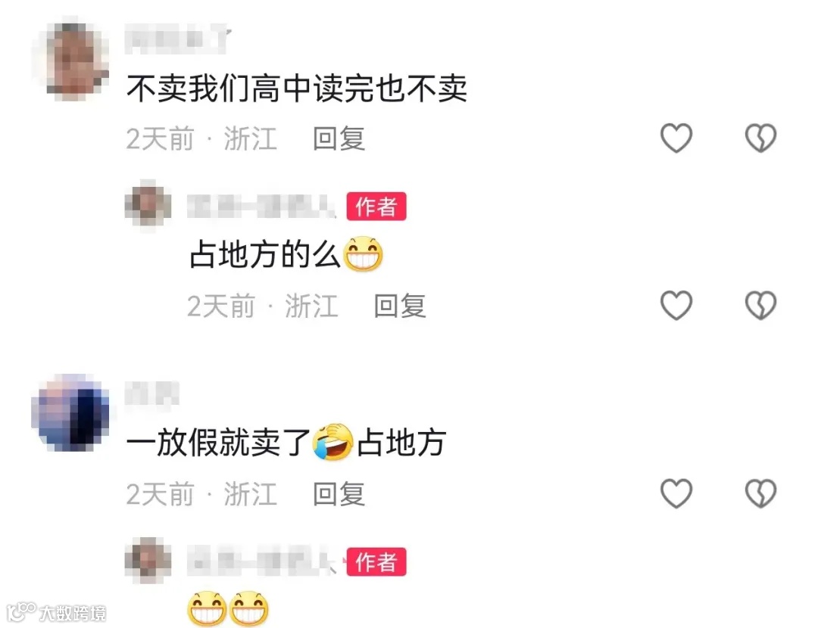Screen dimensions: 818x628
Task: Dislike the comment "不卖我们高中读完也不卖"
Action: [760, 138]
